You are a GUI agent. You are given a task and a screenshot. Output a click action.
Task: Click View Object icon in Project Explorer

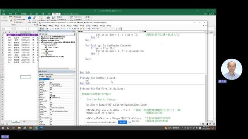pos(43,34)
